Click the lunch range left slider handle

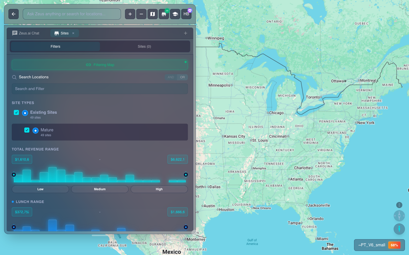coord(14,227)
